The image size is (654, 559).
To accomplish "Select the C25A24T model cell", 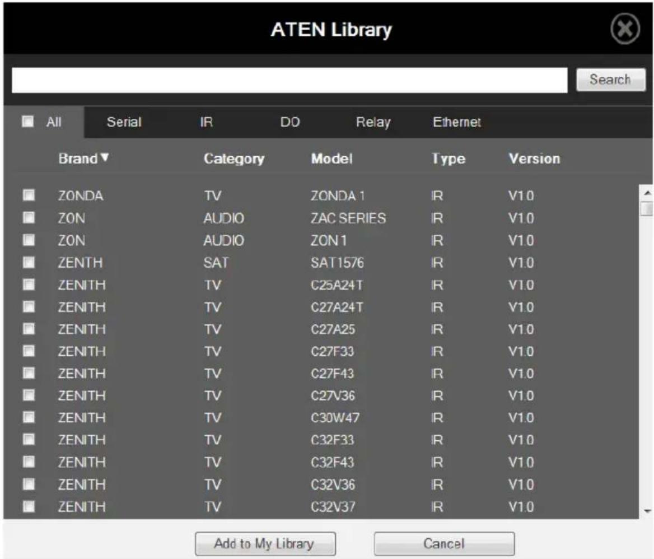I will (337, 285).
